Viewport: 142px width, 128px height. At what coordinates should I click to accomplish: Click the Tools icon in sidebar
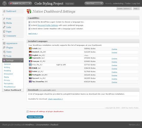(x=4, y=56)
